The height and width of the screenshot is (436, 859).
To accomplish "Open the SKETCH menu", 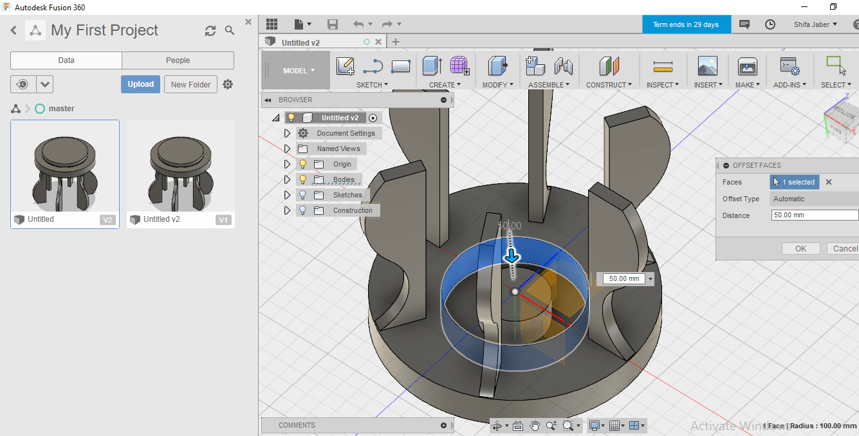I will (x=372, y=85).
